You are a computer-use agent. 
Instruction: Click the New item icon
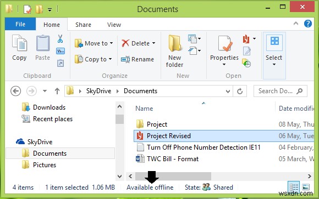[194, 39]
